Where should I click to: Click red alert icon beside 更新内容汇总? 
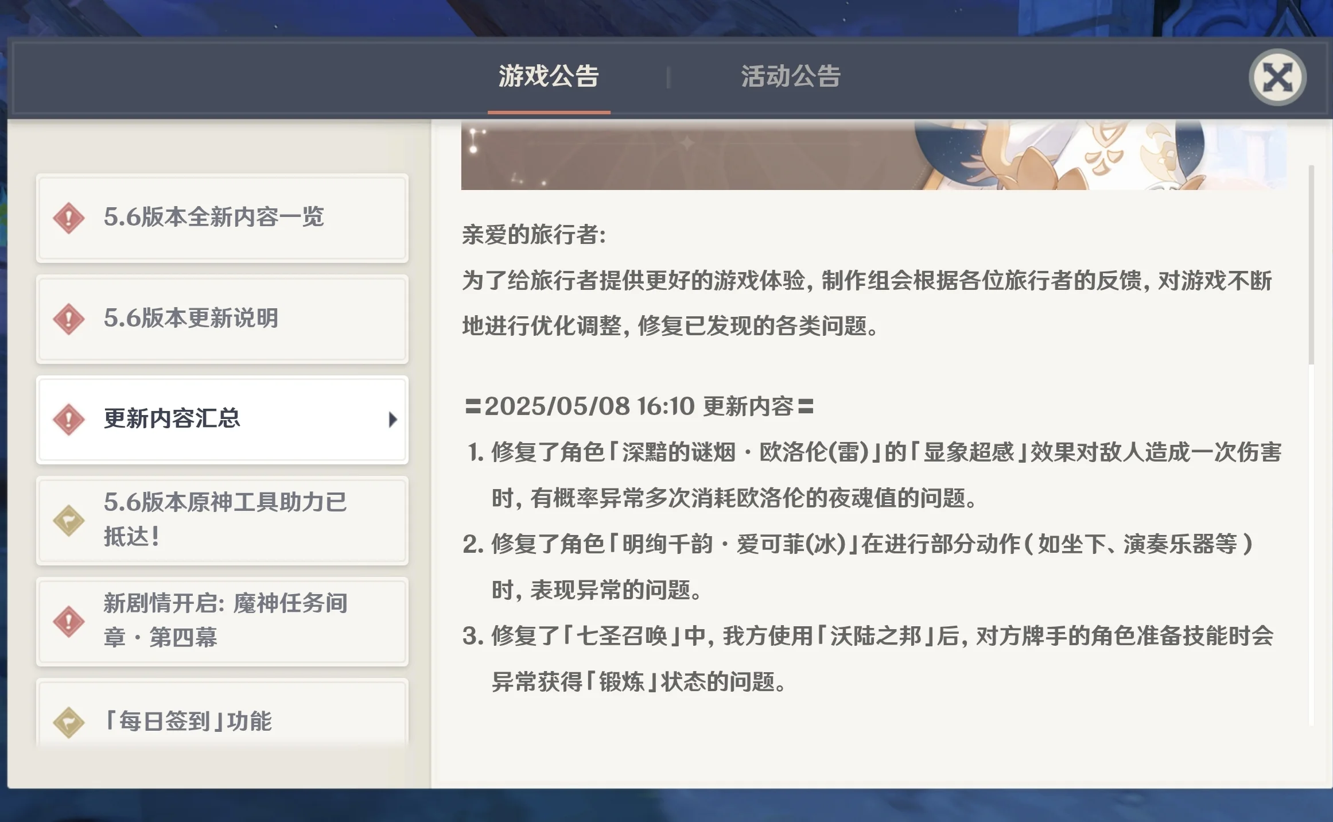[69, 420]
